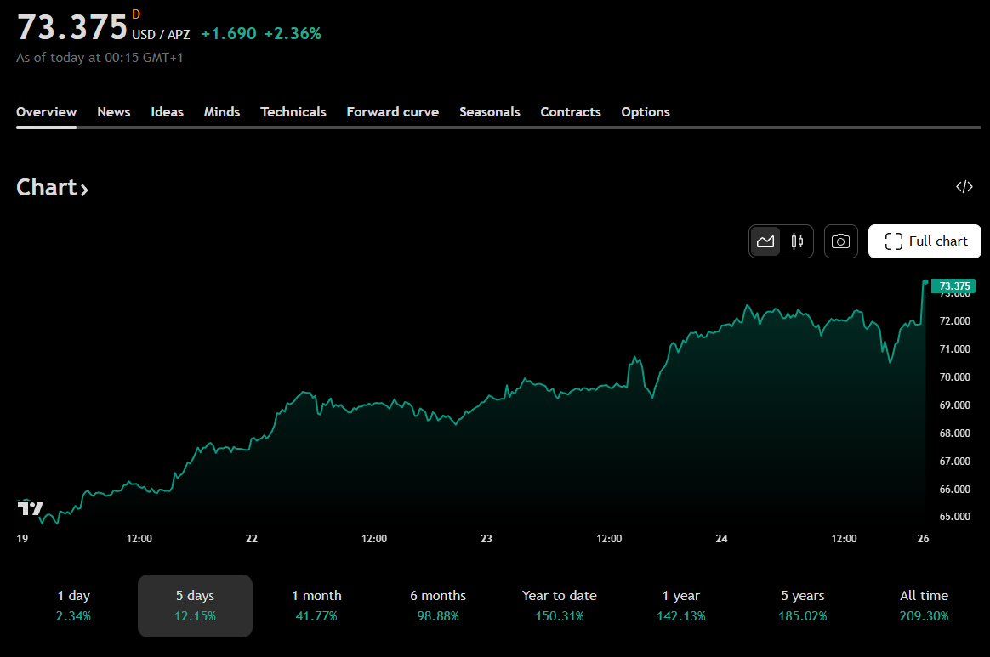Go to the Technicals tab

tap(293, 112)
